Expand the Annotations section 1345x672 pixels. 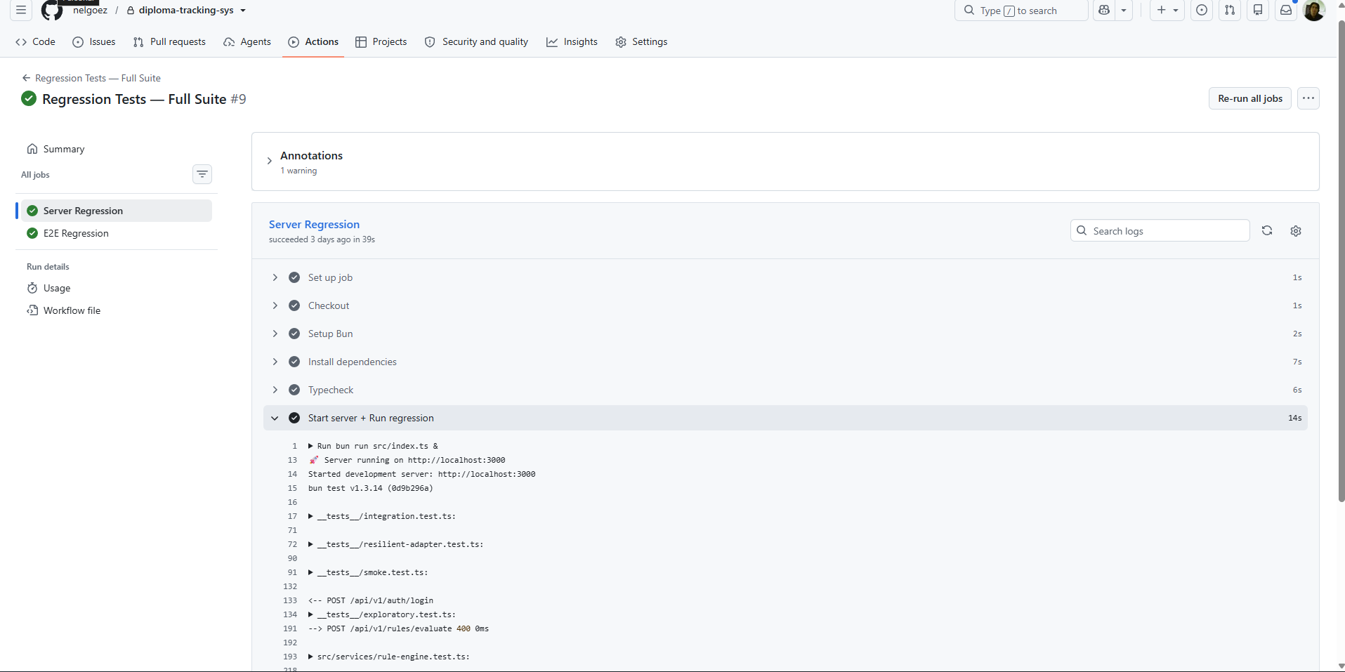(269, 161)
